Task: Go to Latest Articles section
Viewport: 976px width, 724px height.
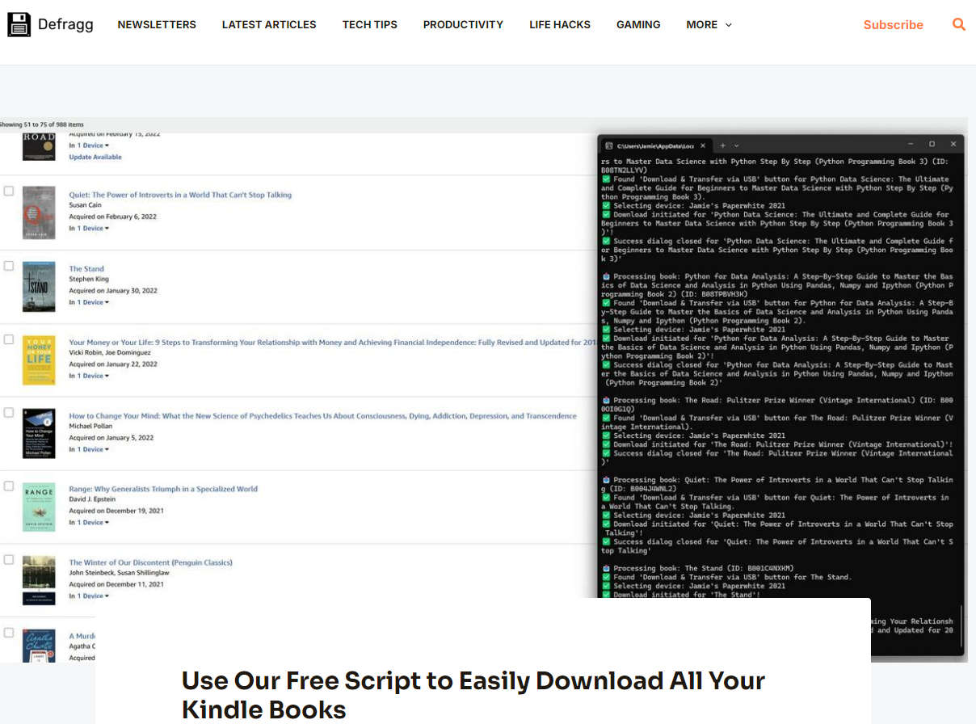Action: click(x=269, y=24)
